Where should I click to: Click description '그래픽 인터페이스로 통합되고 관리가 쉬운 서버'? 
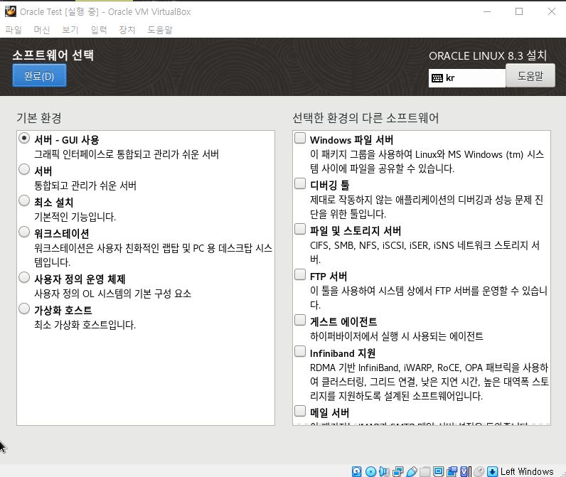[x=127, y=154]
